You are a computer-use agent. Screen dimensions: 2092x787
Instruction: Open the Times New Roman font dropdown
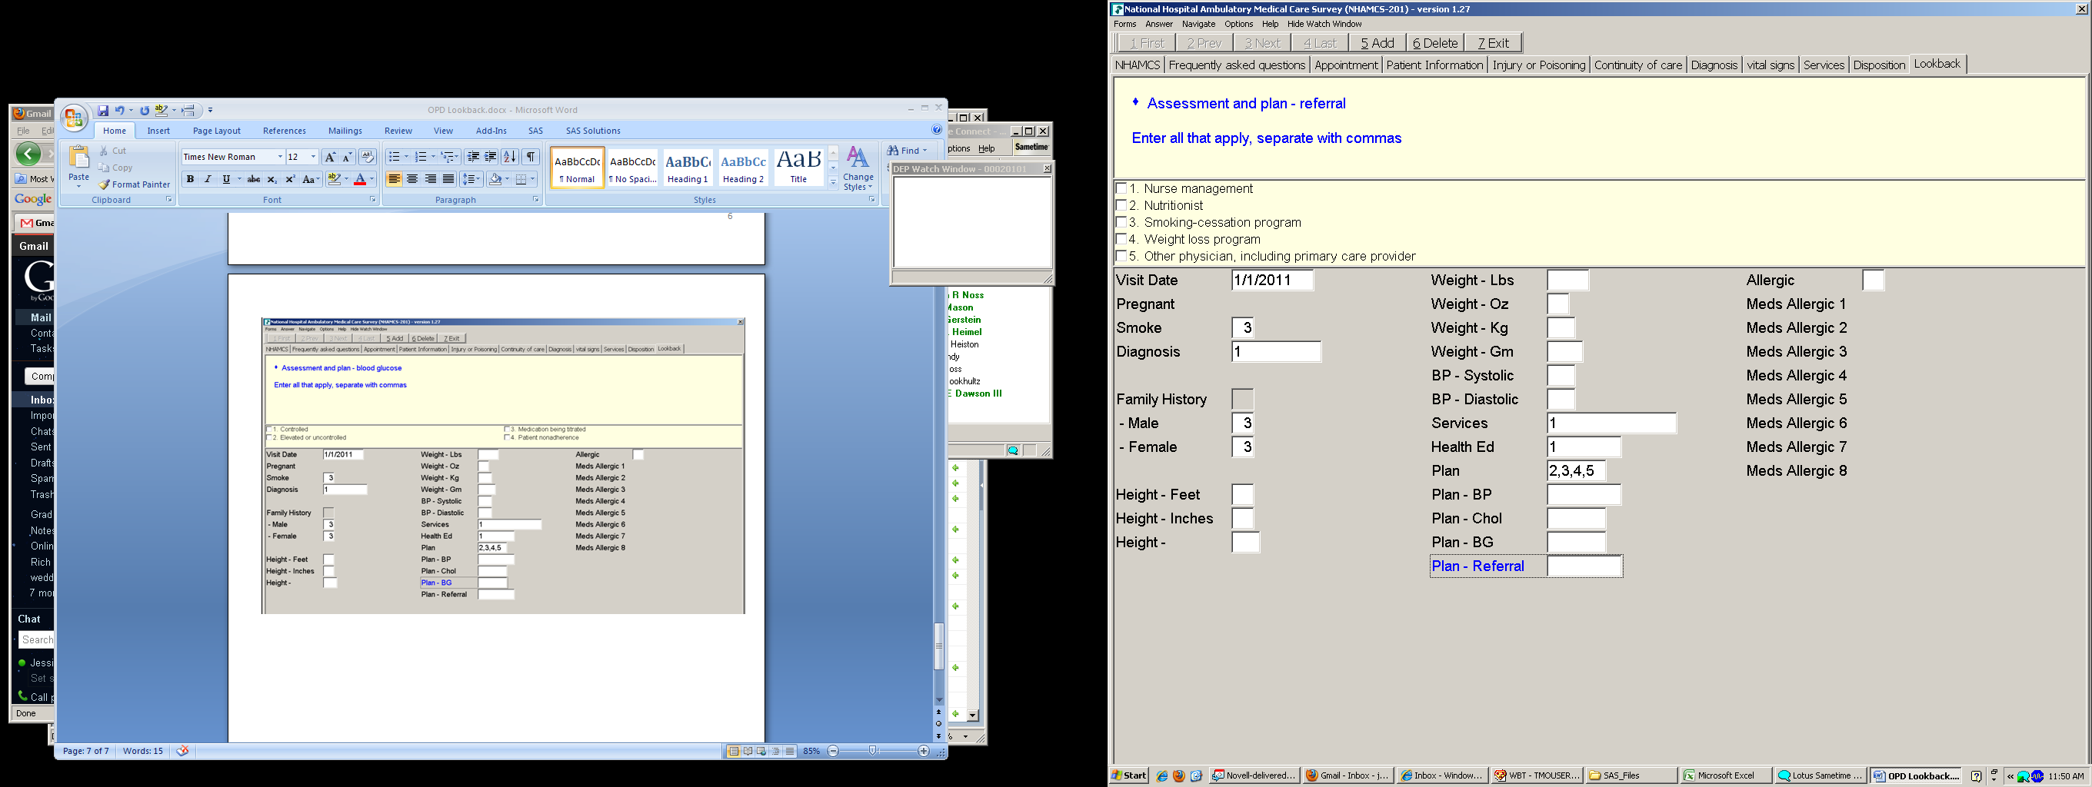pyautogui.click(x=280, y=157)
